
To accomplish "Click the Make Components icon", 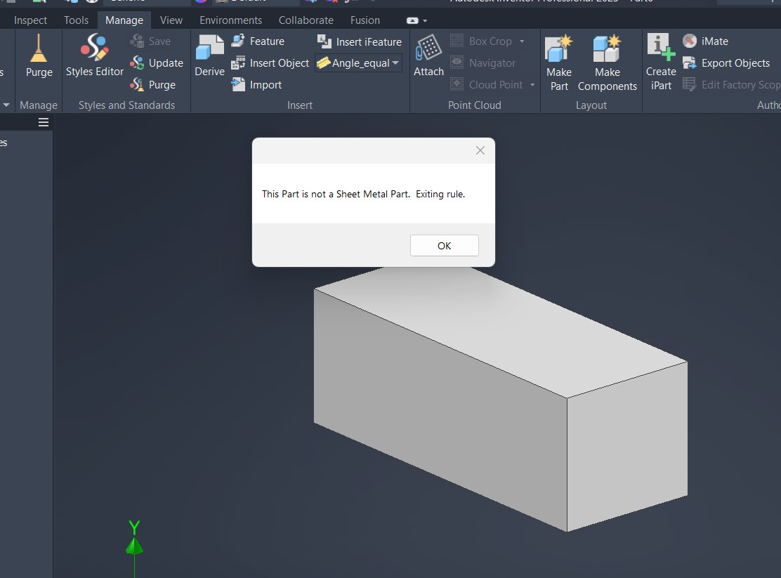I will click(x=607, y=49).
